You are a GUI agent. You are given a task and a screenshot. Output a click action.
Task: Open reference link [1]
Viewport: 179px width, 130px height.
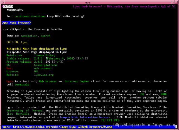click(103, 121)
